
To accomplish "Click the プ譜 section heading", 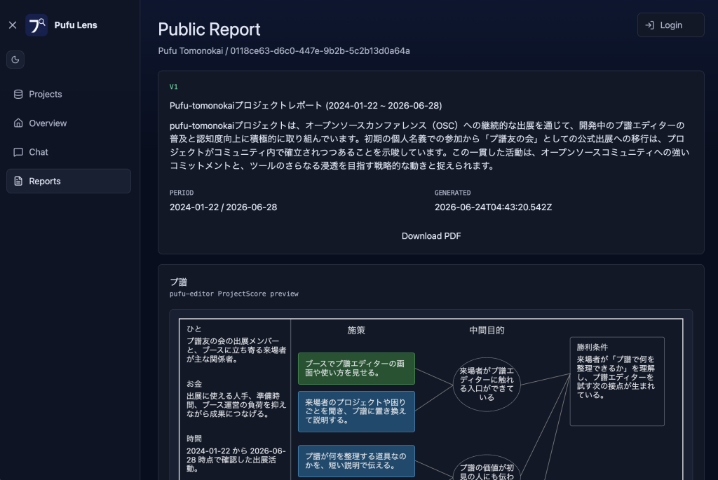I will 179,282.
